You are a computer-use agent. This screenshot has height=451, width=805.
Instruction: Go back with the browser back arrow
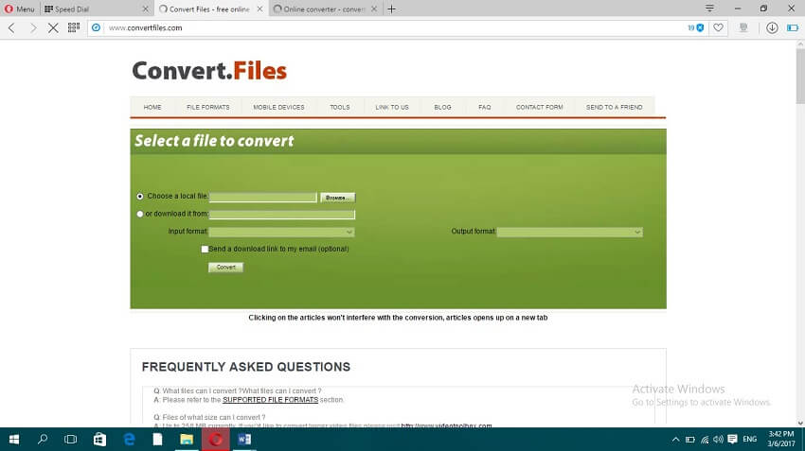coord(11,27)
